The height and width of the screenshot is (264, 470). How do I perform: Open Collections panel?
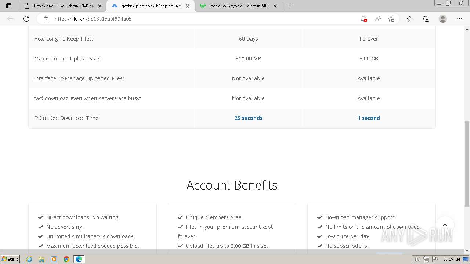click(x=426, y=19)
